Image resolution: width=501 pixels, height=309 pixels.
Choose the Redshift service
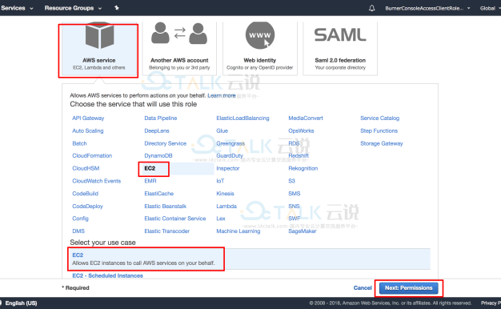point(299,155)
